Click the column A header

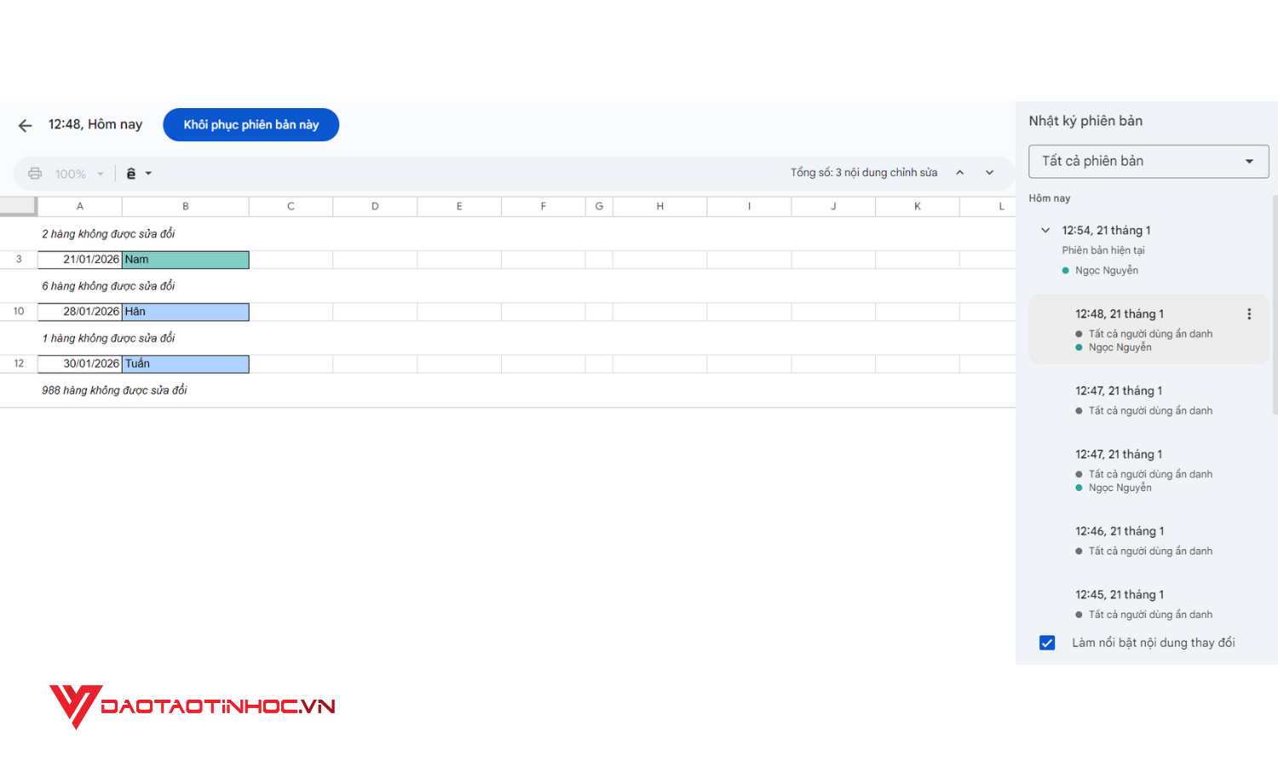(79, 205)
